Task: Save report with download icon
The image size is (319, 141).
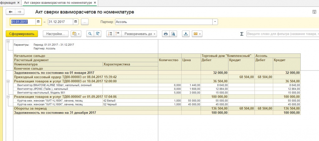Action: coord(186,34)
